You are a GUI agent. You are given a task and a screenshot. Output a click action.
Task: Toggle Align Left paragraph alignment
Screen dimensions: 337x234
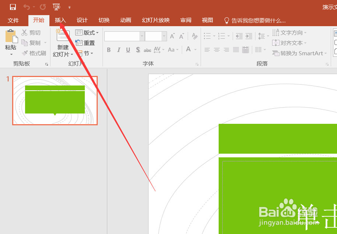[207, 50]
